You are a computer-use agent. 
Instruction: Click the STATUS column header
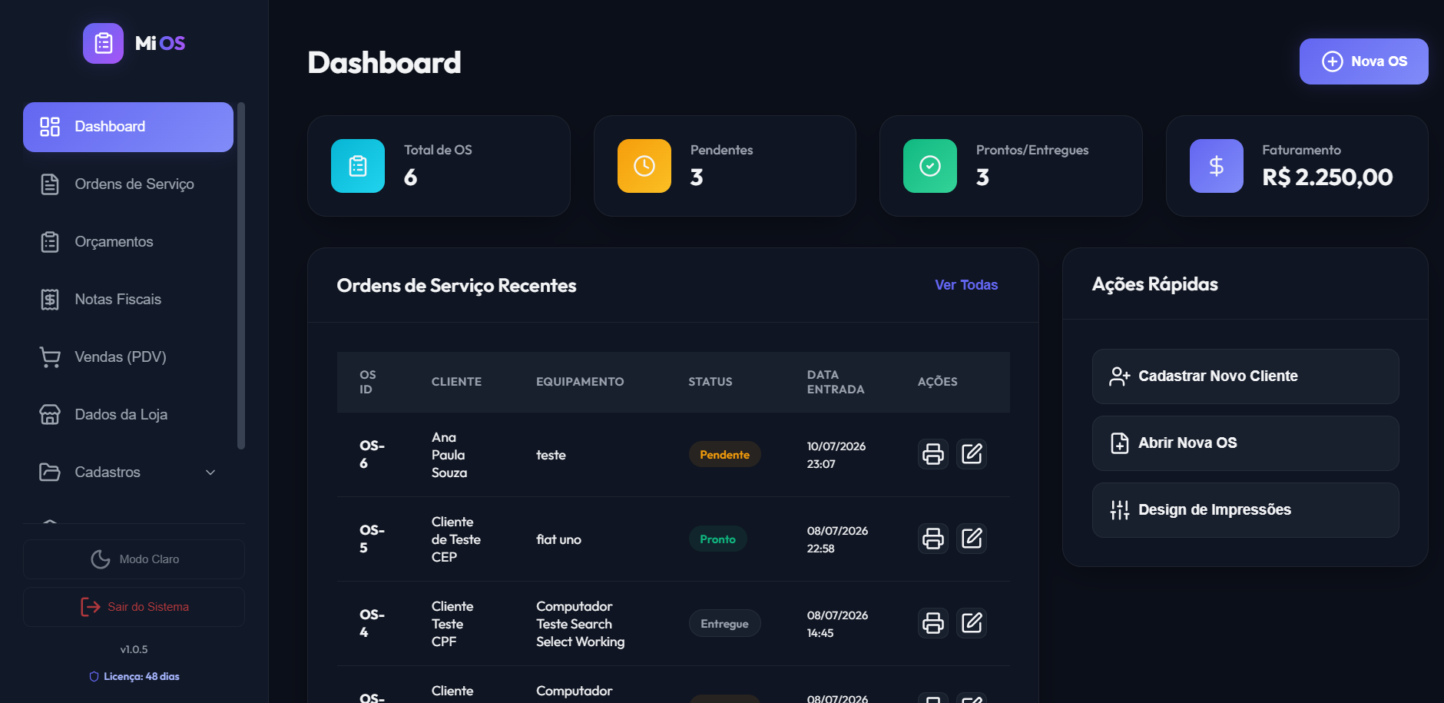click(x=710, y=382)
